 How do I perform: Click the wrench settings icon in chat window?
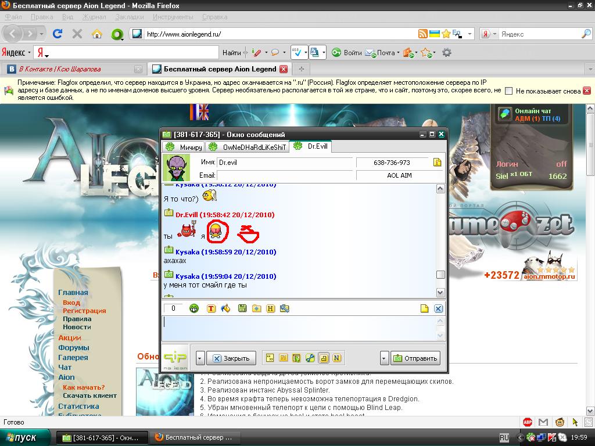(310, 358)
